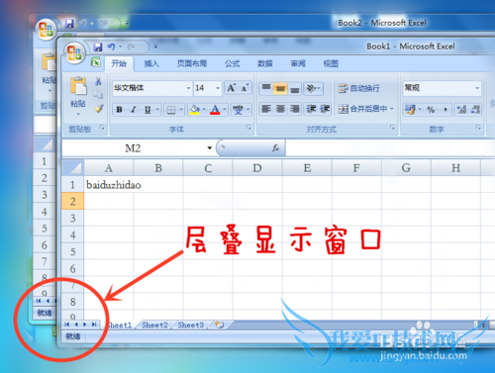Click the insert function fx button
The image size is (495, 373).
tap(275, 148)
